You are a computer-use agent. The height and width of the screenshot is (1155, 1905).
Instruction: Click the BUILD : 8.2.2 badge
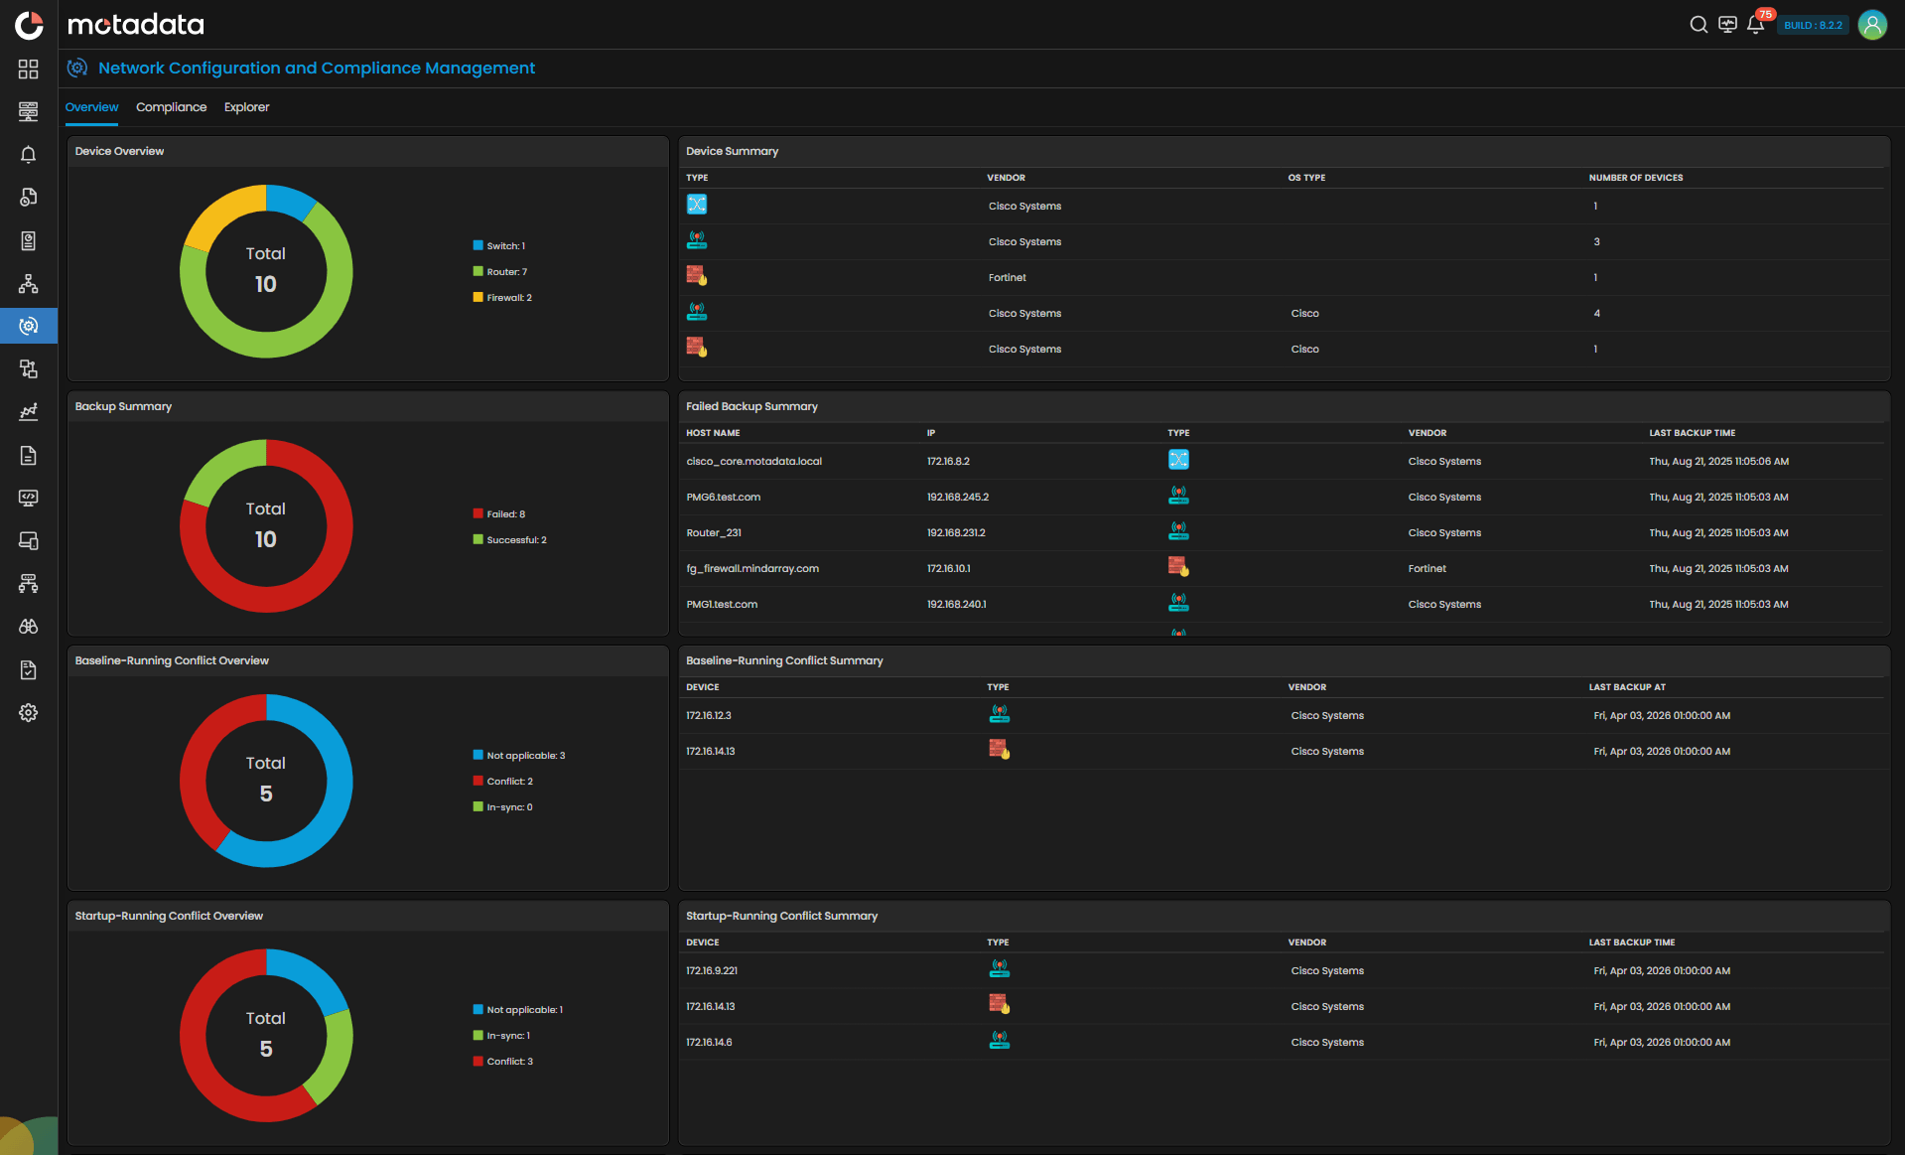[x=1812, y=24]
